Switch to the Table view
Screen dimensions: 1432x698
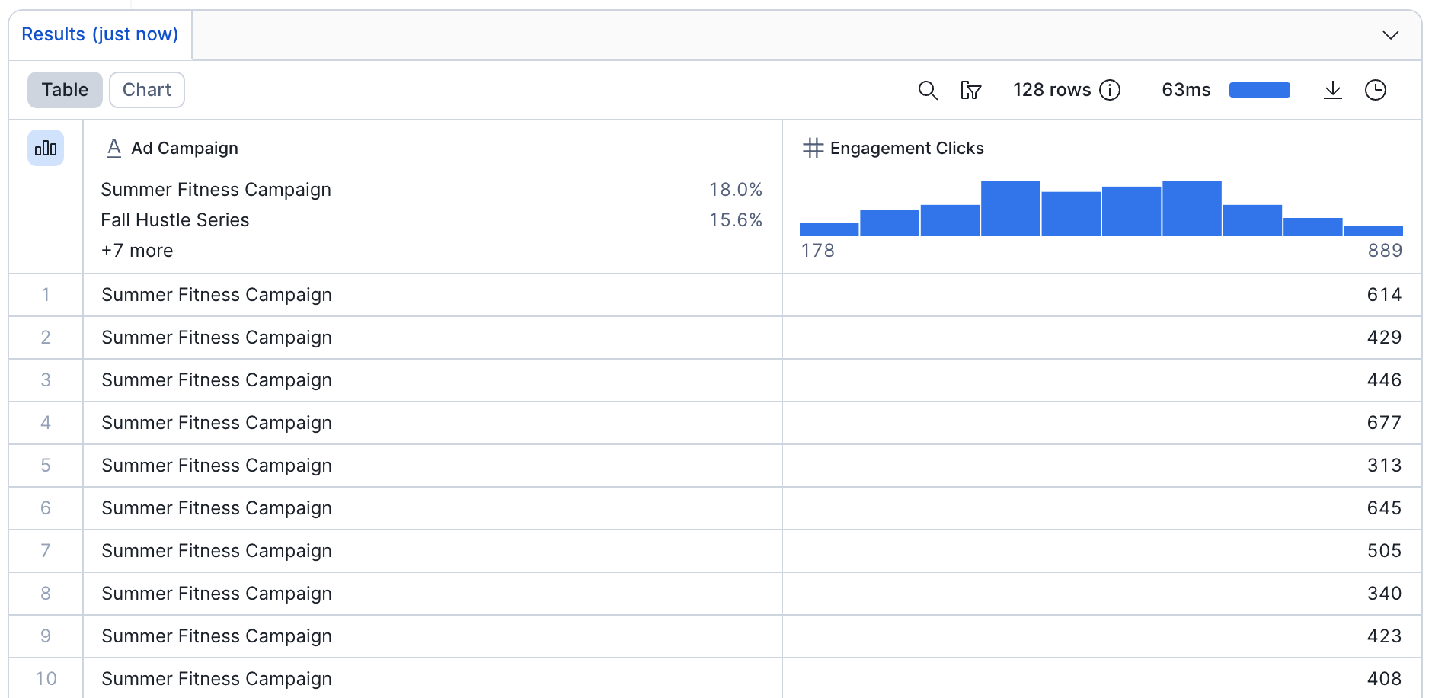click(x=65, y=90)
